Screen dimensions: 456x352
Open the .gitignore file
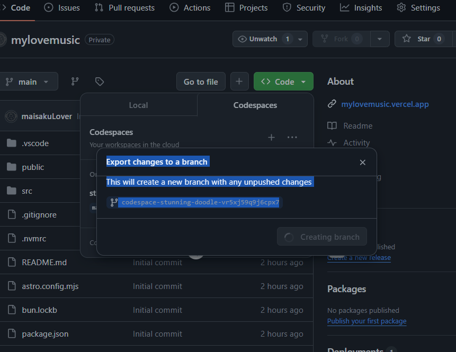click(x=39, y=215)
